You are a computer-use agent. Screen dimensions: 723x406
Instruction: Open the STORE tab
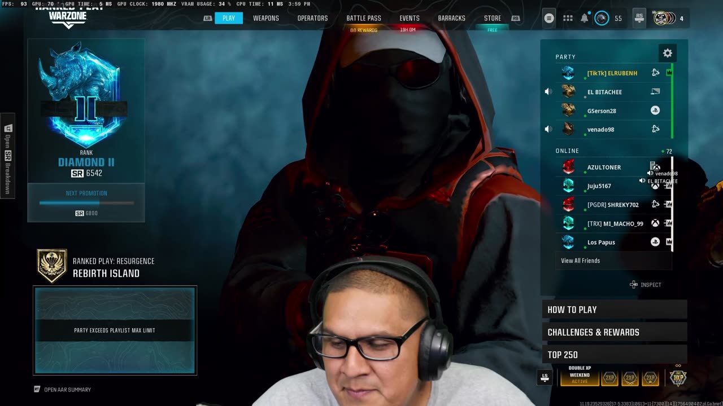493,18
